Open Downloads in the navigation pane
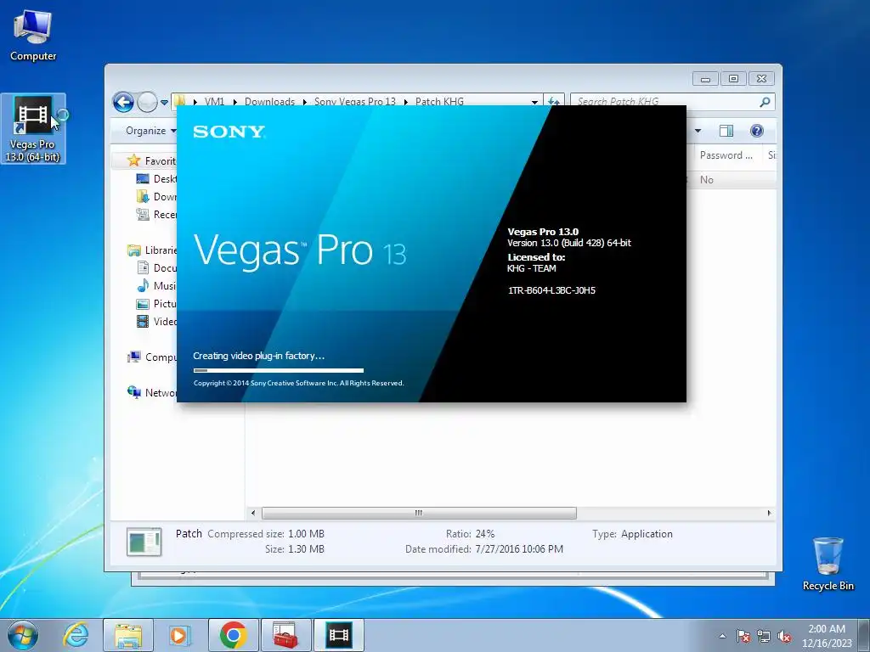Screen dimensions: 870x652 point(156,197)
